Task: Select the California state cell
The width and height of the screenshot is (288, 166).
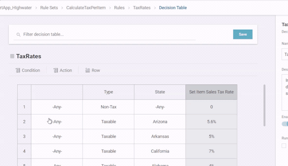Action: (x=160, y=151)
